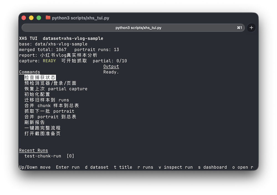Select the 检查捕获状态 command
This screenshot has height=195, width=277.
click(x=40, y=78)
